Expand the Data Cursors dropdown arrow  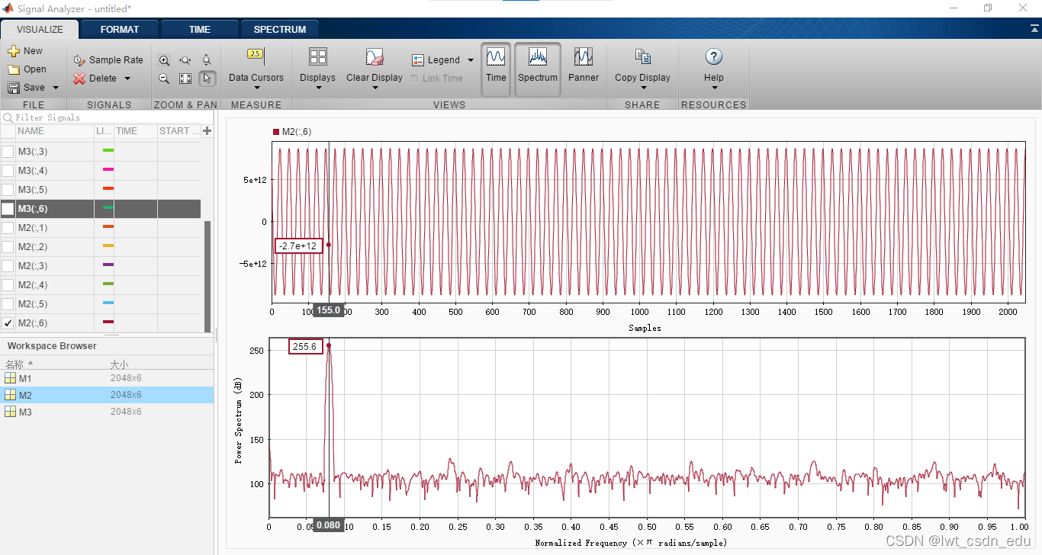256,88
